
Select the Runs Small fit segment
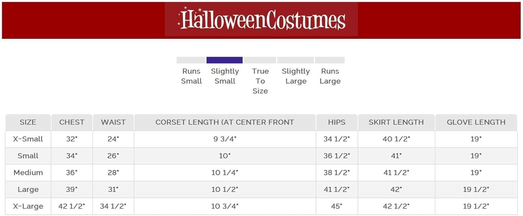191,60
